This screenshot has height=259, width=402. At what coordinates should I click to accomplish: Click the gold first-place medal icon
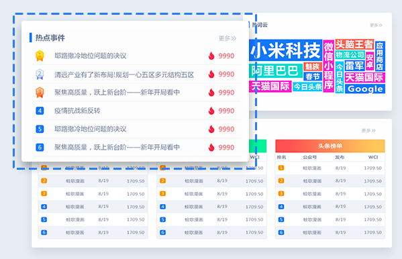click(x=40, y=56)
